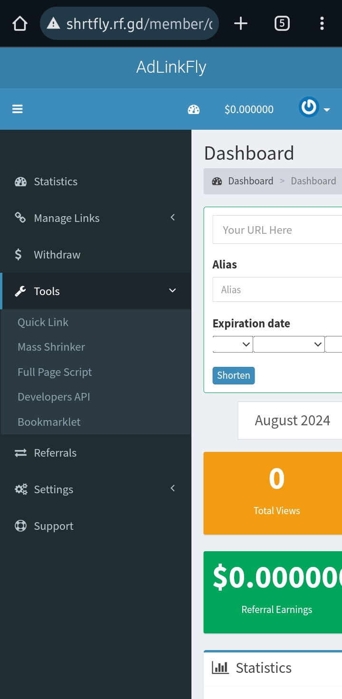Click the Withdraw dollar sign icon

pos(19,255)
